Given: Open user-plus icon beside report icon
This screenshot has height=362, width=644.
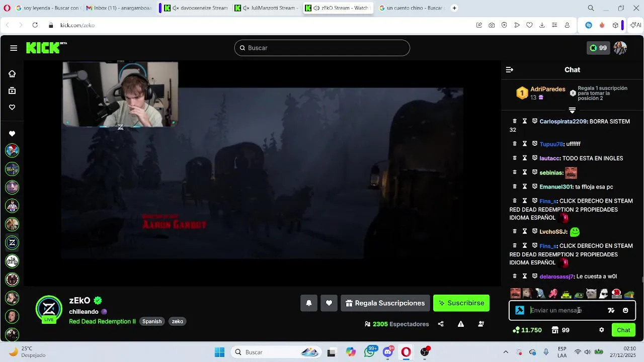Looking at the screenshot, I should pos(481,324).
